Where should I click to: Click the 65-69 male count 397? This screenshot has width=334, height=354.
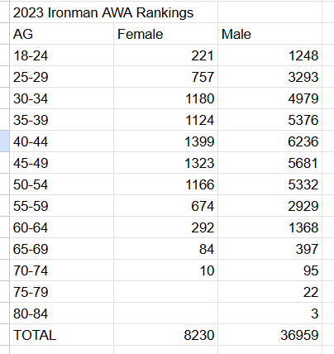(x=270, y=249)
